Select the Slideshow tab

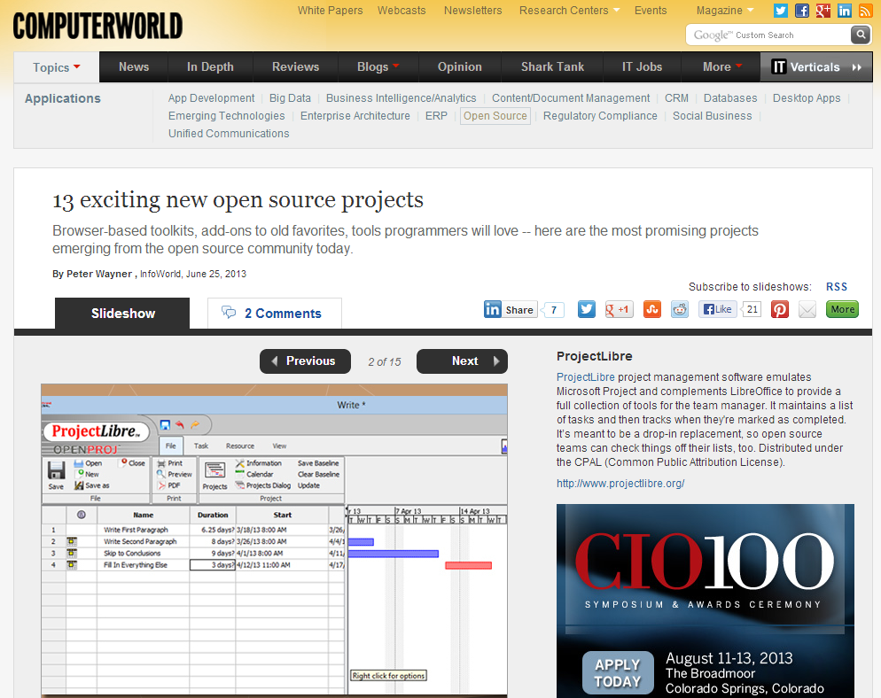pos(122,314)
